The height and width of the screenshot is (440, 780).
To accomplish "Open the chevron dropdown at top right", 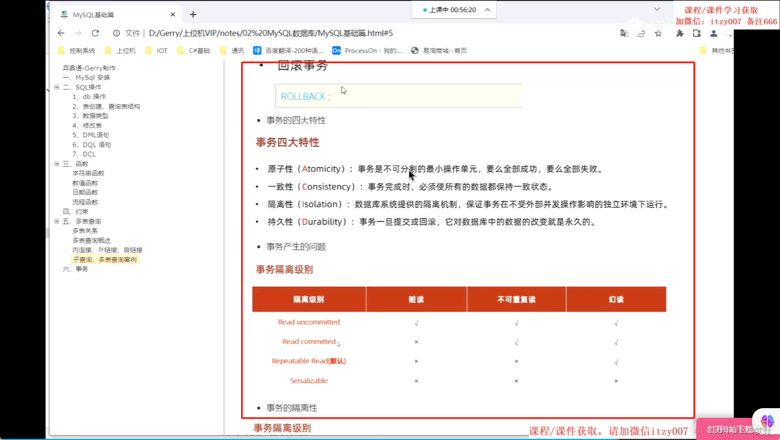I will (x=657, y=10).
